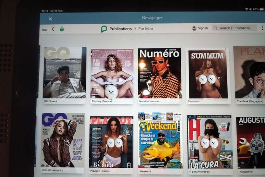The width and height of the screenshot is (265, 177).
Task: Tap the Wi-Fi status icon
Action: click(x=246, y=9)
